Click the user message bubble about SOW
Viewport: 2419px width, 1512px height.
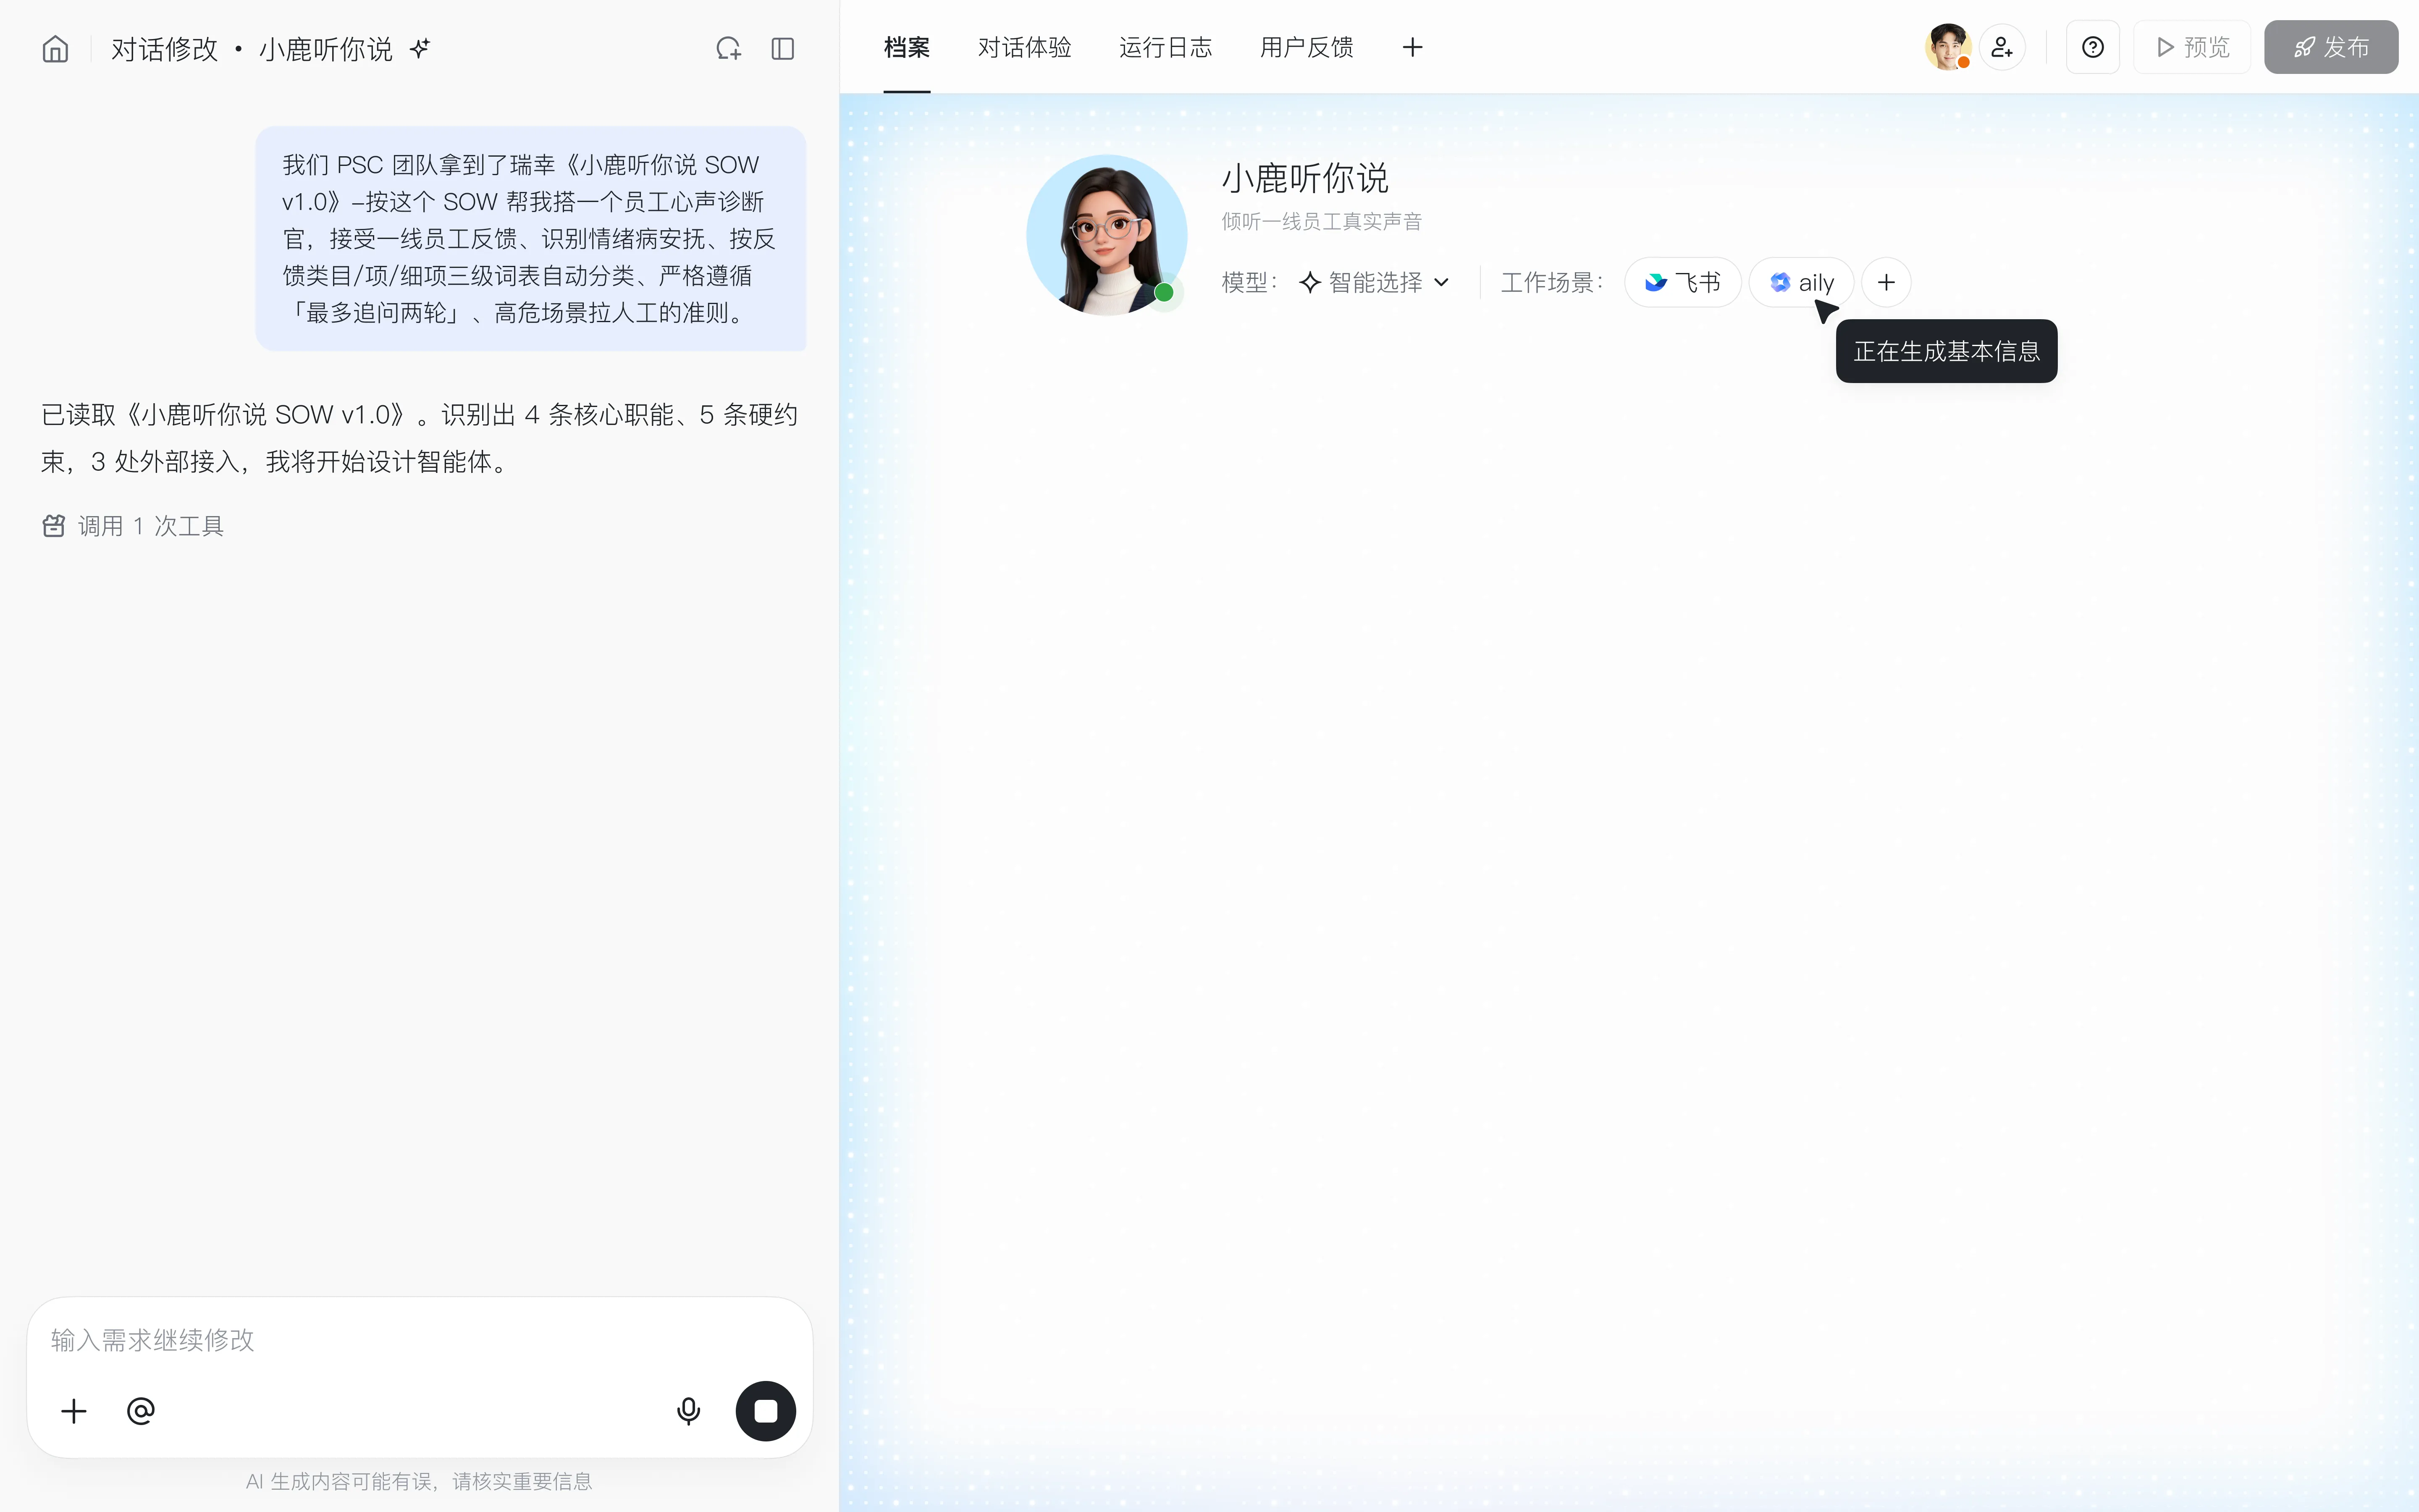tap(531, 238)
